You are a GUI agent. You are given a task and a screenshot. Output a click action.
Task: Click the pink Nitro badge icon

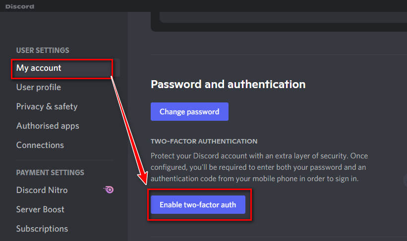[x=109, y=190]
